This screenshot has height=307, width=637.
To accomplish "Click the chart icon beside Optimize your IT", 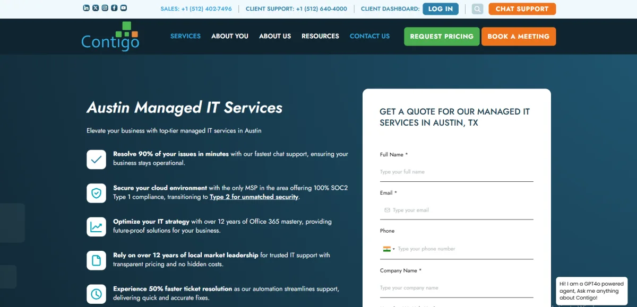I will pyautogui.click(x=96, y=226).
